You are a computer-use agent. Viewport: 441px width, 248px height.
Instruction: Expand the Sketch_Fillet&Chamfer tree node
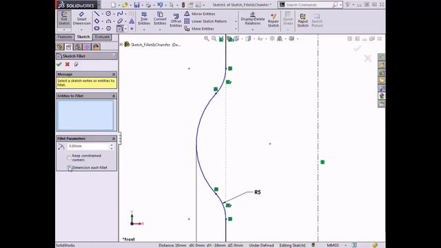click(x=121, y=44)
